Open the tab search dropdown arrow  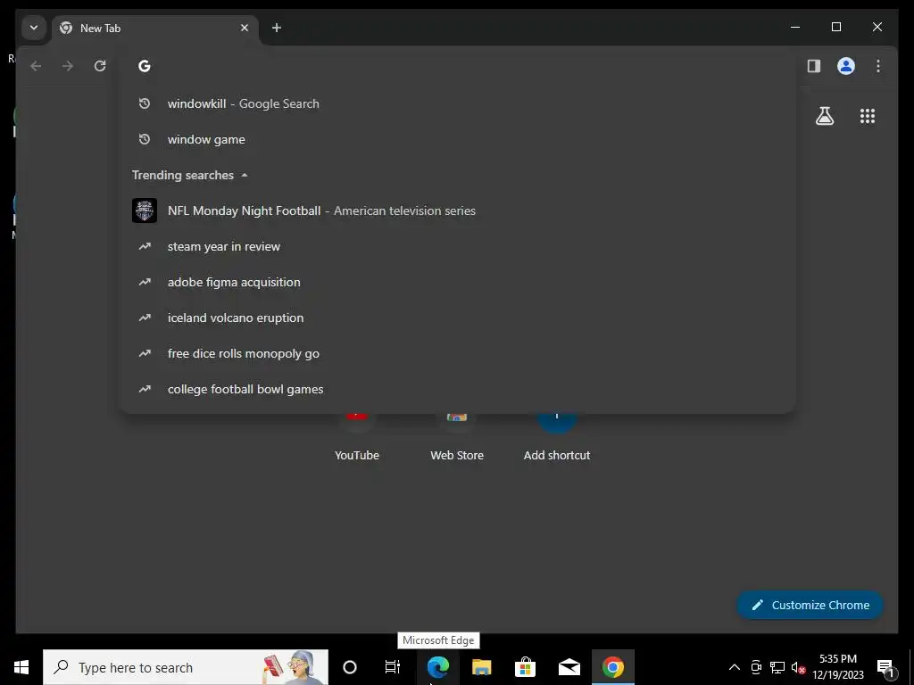coord(34,28)
